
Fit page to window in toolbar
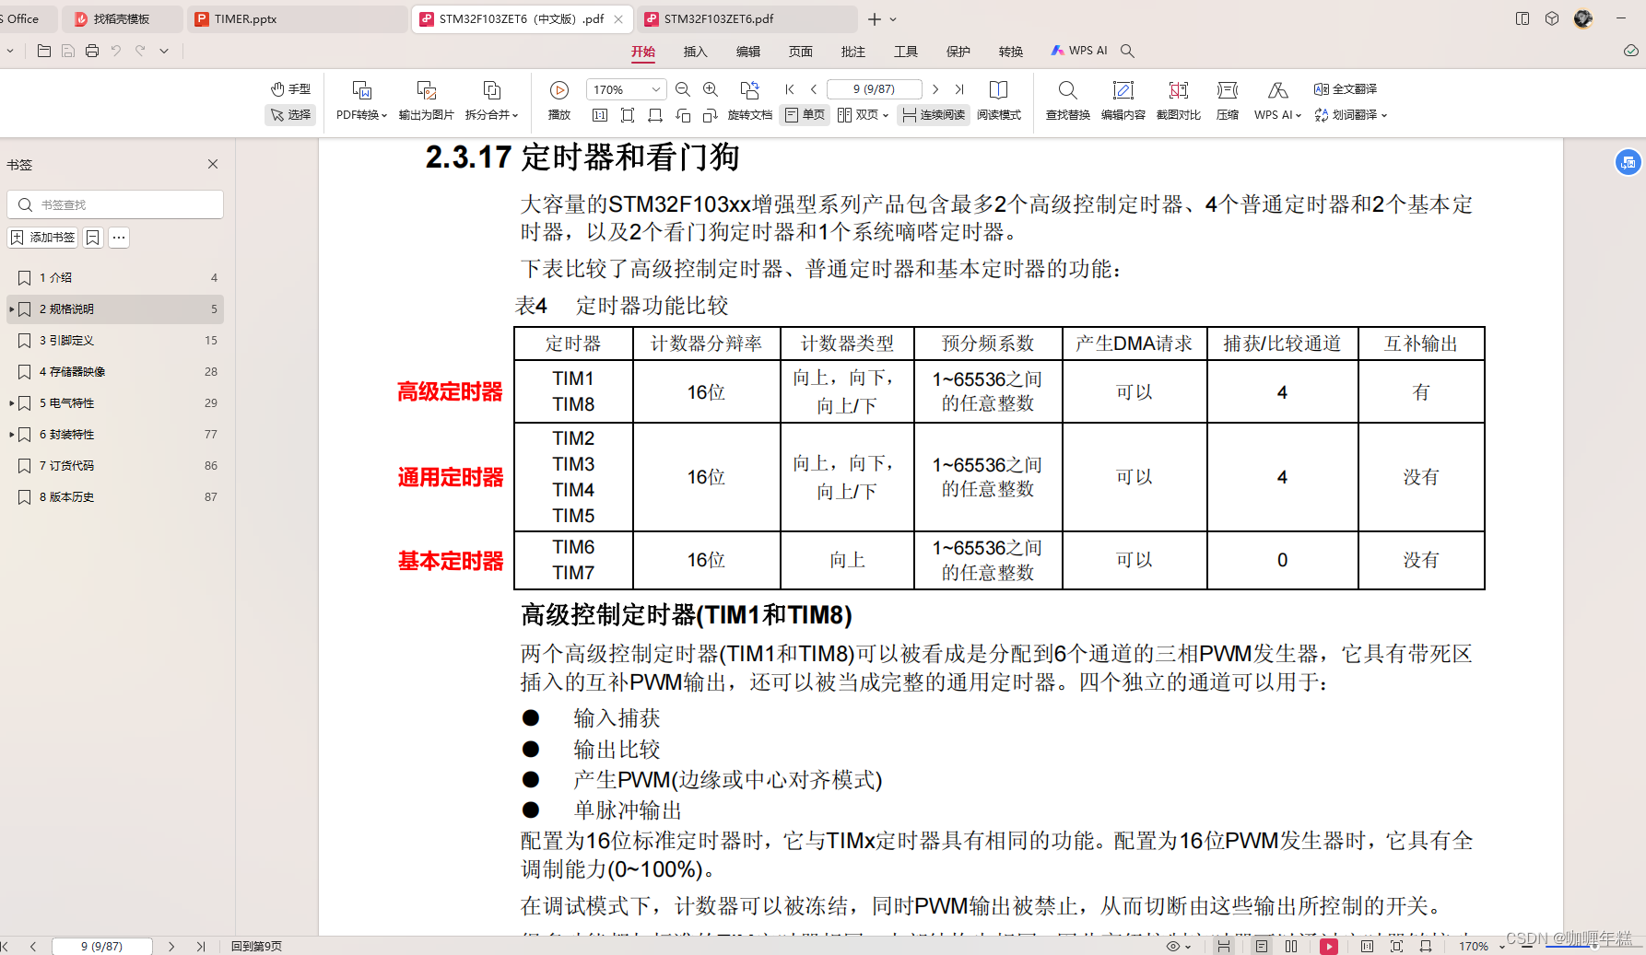(628, 115)
